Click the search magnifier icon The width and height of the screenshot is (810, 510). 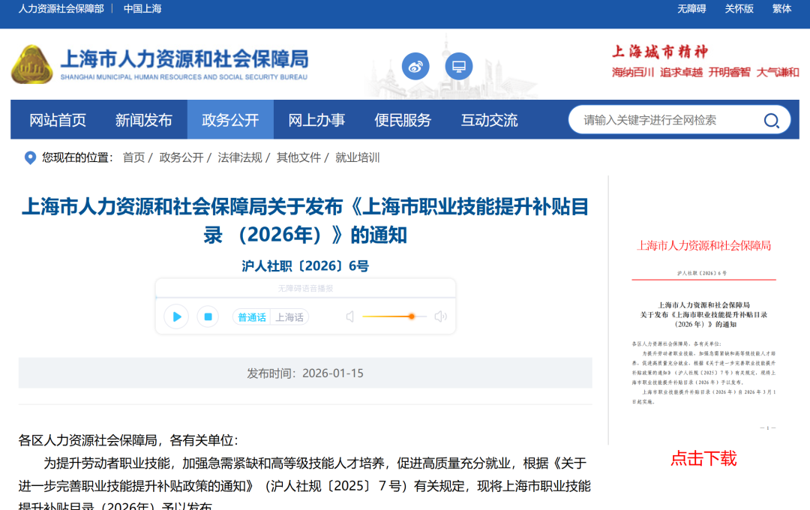click(x=771, y=120)
